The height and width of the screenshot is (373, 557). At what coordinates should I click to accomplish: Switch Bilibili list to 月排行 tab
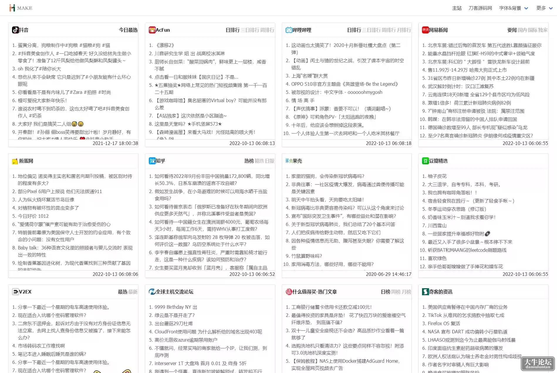pyautogui.click(x=404, y=30)
